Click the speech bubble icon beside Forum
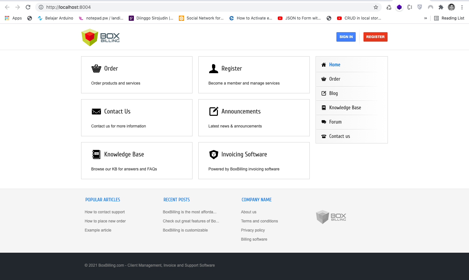Viewport: 469px width, 280px height. [x=323, y=122]
